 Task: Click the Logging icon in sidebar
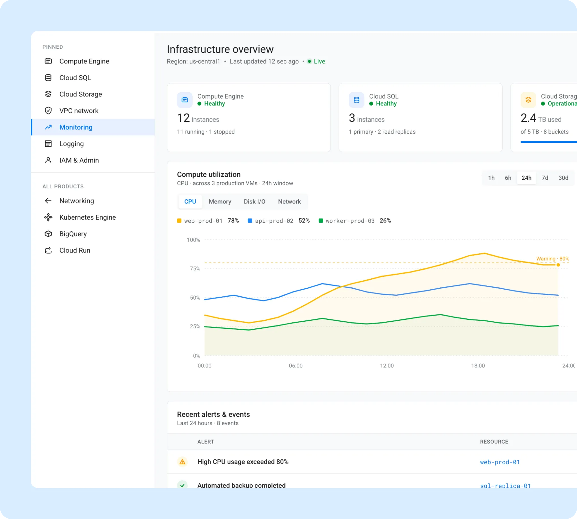pyautogui.click(x=48, y=144)
